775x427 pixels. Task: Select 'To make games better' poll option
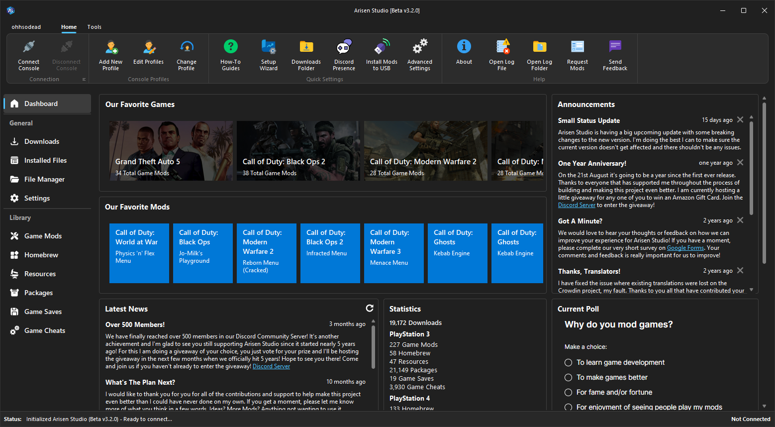tap(606, 377)
